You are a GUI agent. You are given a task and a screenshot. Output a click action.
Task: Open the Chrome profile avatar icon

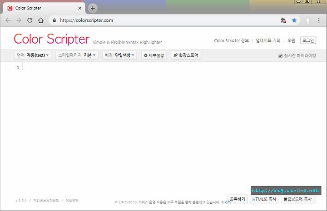click(307, 20)
